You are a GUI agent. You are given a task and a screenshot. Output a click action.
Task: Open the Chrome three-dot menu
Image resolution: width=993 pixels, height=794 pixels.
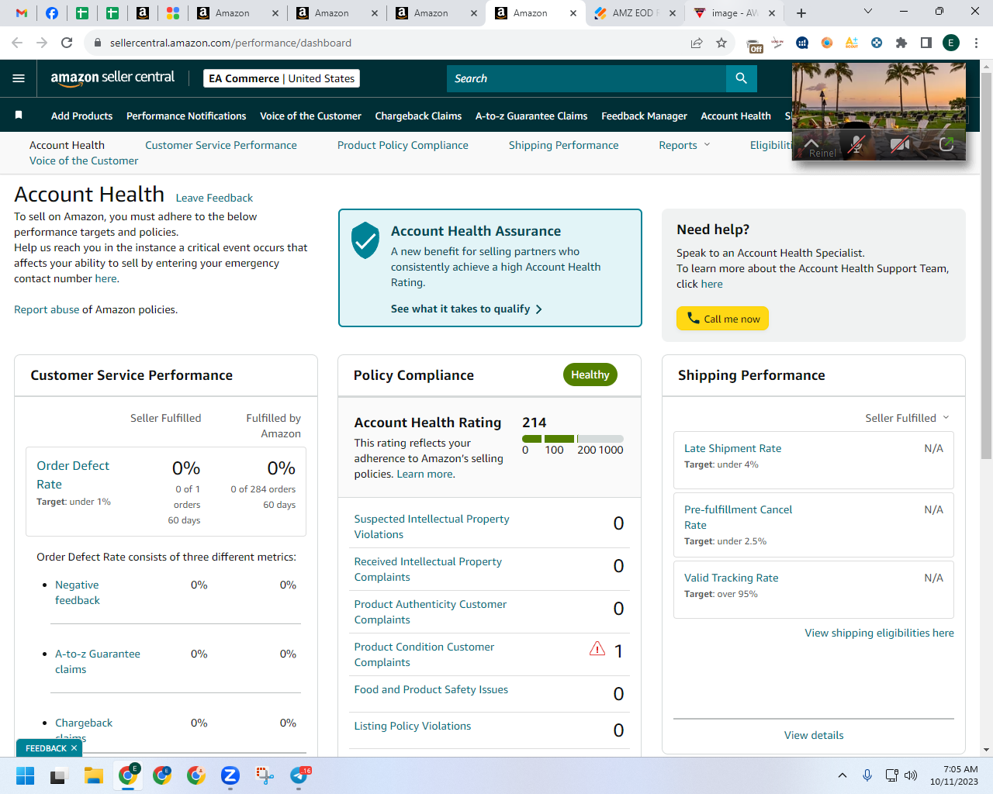coord(976,43)
